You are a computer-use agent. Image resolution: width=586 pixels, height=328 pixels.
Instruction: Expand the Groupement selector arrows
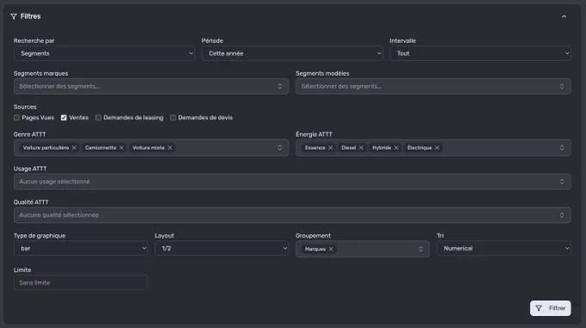tap(421, 249)
